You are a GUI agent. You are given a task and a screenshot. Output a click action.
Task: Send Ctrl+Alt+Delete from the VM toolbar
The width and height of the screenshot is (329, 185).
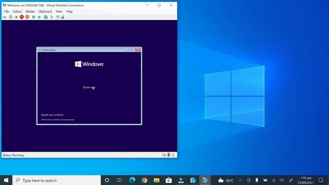click(5, 17)
